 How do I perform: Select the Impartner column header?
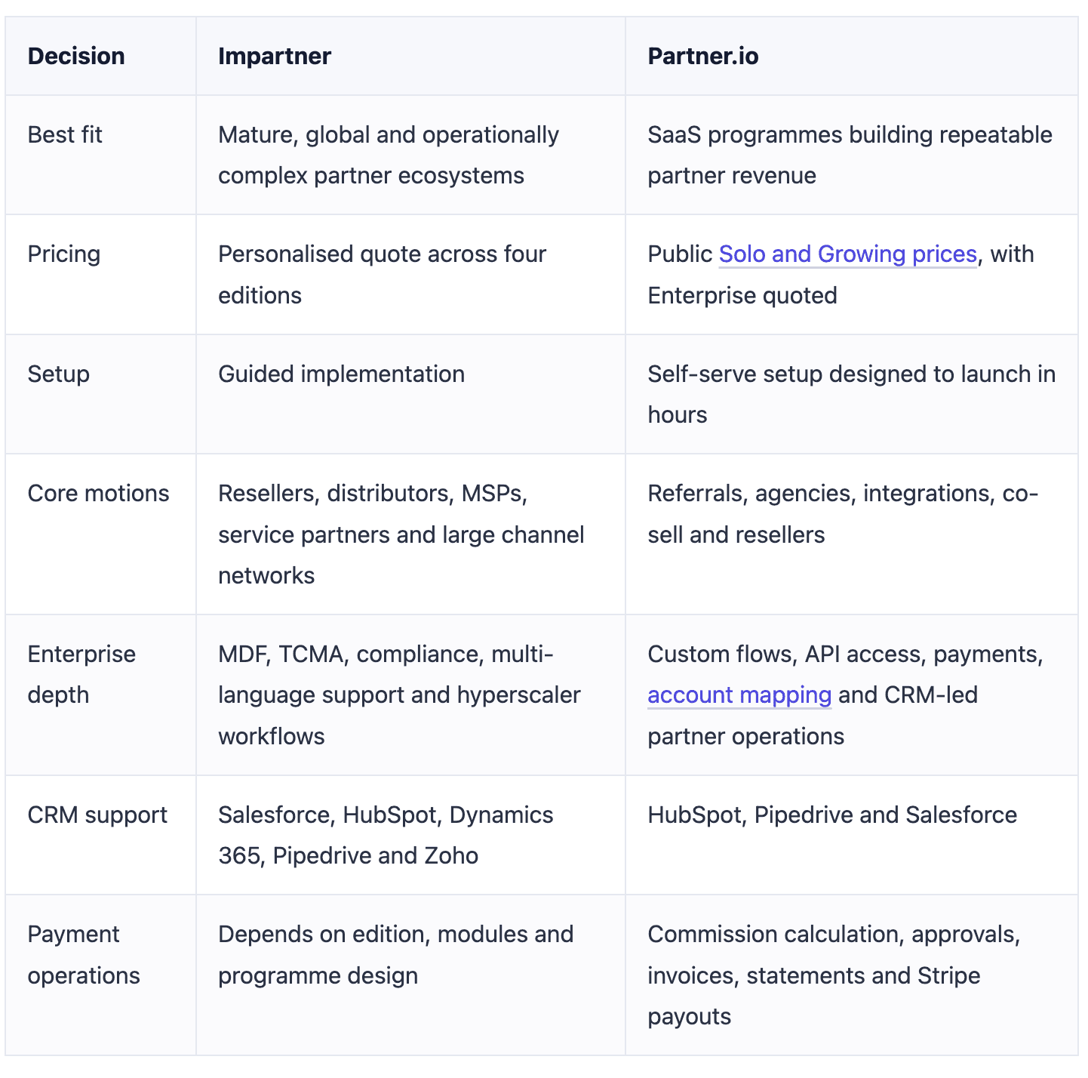pos(275,57)
